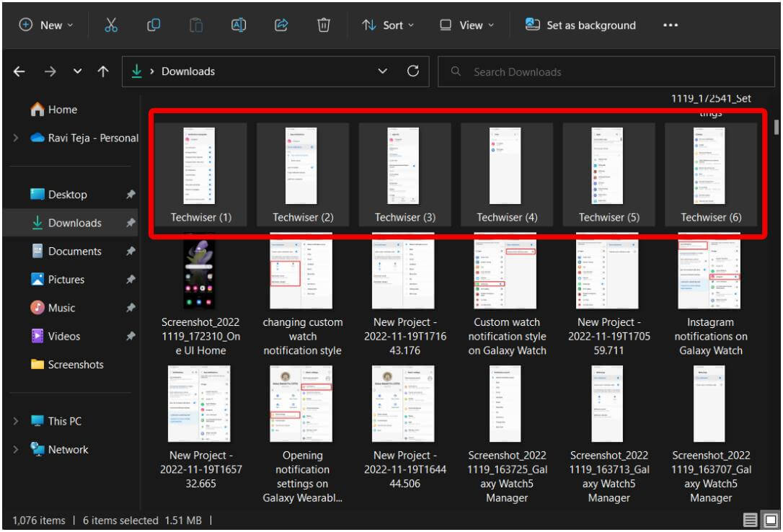This screenshot has width=783, height=532.
Task: Select Techwiser (6) file
Action: click(x=711, y=174)
